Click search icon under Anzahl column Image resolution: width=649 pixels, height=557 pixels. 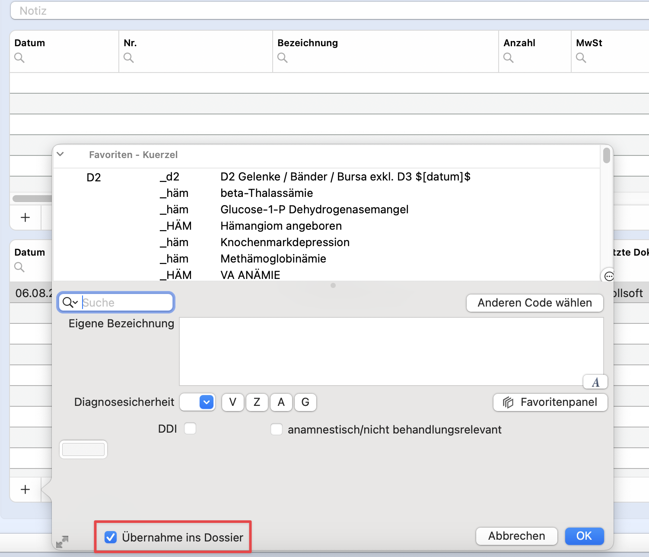click(x=509, y=57)
